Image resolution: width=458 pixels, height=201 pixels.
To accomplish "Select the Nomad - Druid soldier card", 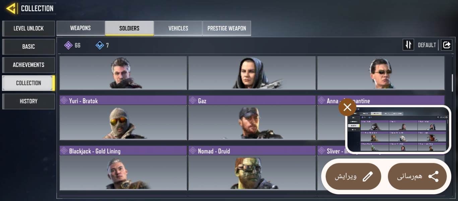I will pyautogui.click(x=252, y=168).
